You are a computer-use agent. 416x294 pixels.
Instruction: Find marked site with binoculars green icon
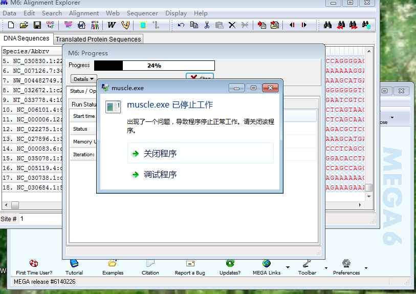(x=366, y=25)
